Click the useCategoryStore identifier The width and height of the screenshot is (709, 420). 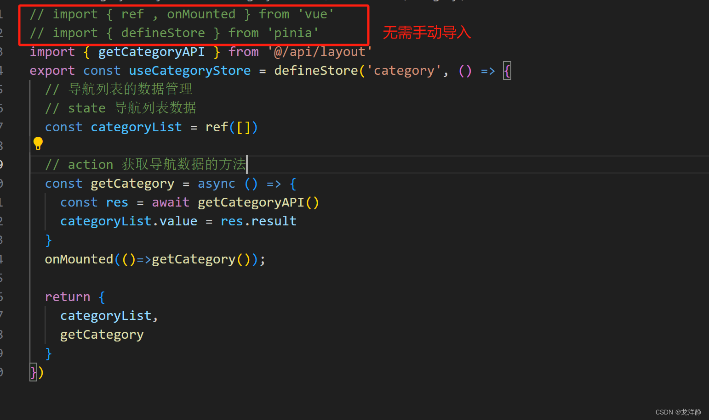click(x=189, y=70)
